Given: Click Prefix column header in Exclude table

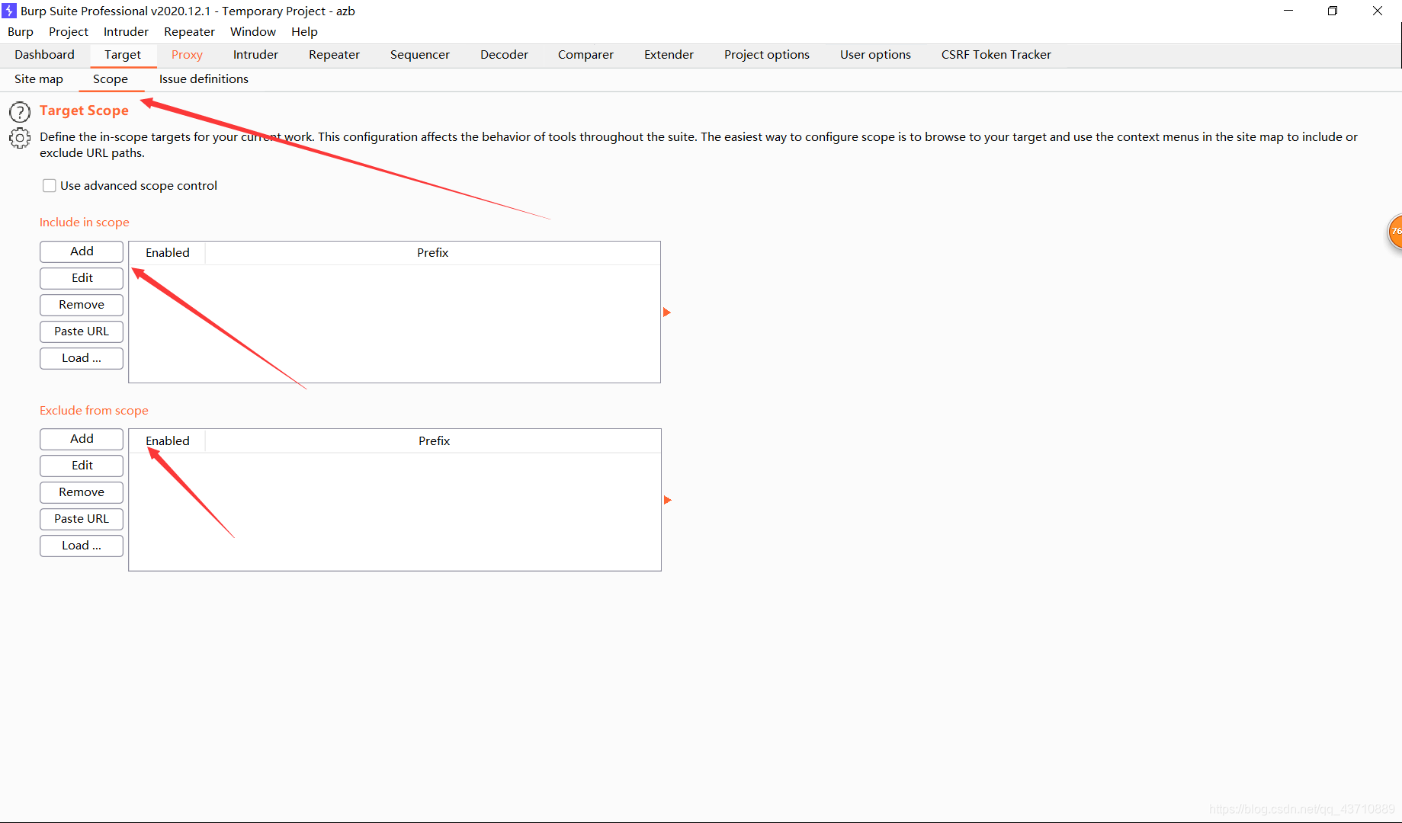Looking at the screenshot, I should pos(434,441).
